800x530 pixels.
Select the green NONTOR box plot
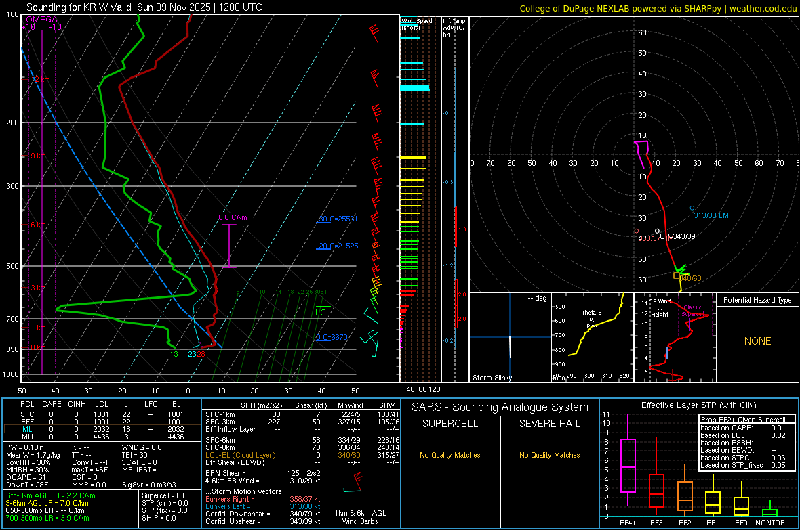click(769, 510)
